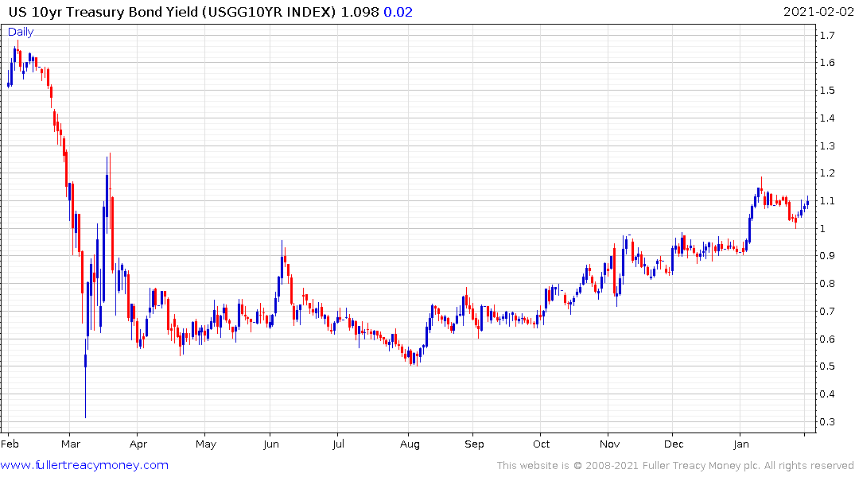The height and width of the screenshot is (477, 855).
Task: Select the Oct label on time axis
Action: click(x=542, y=444)
